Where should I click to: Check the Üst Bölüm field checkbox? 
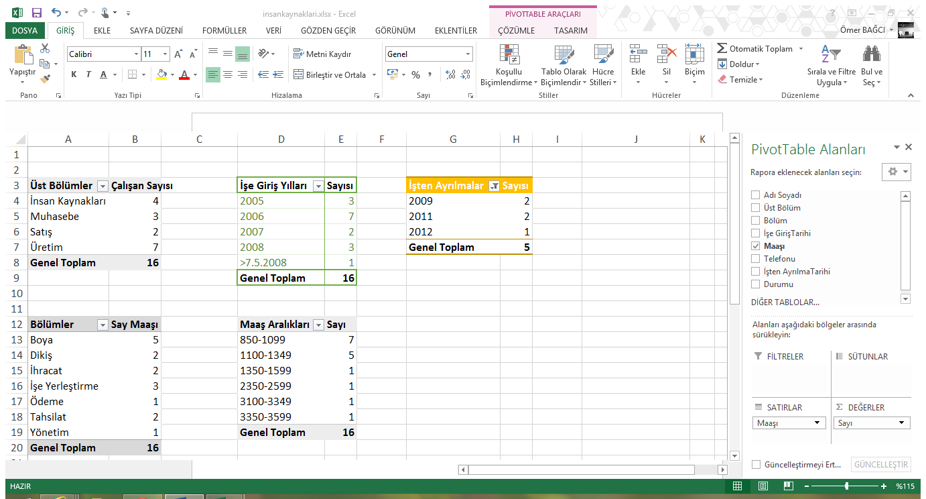click(756, 208)
